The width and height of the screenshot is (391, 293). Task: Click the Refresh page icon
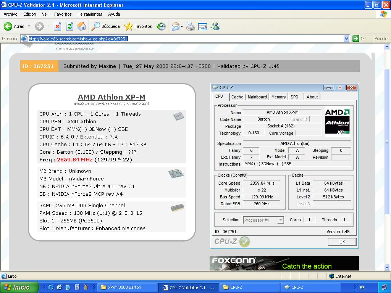[x=69, y=26]
